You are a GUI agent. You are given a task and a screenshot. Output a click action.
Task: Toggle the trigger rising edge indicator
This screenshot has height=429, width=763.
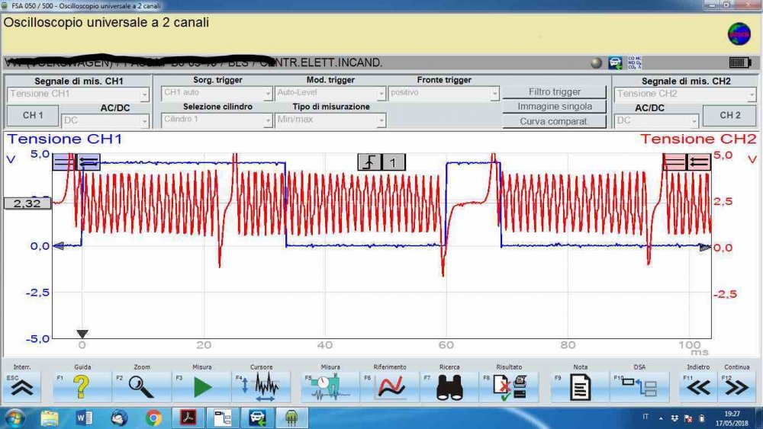[369, 162]
